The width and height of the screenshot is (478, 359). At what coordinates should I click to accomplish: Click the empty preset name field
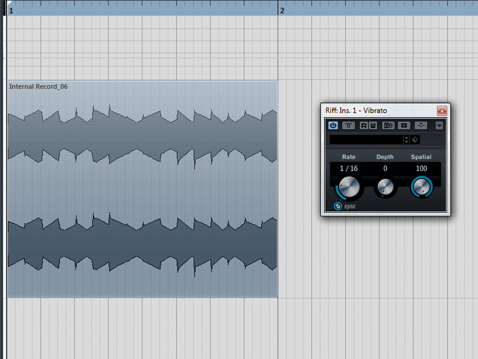point(366,140)
